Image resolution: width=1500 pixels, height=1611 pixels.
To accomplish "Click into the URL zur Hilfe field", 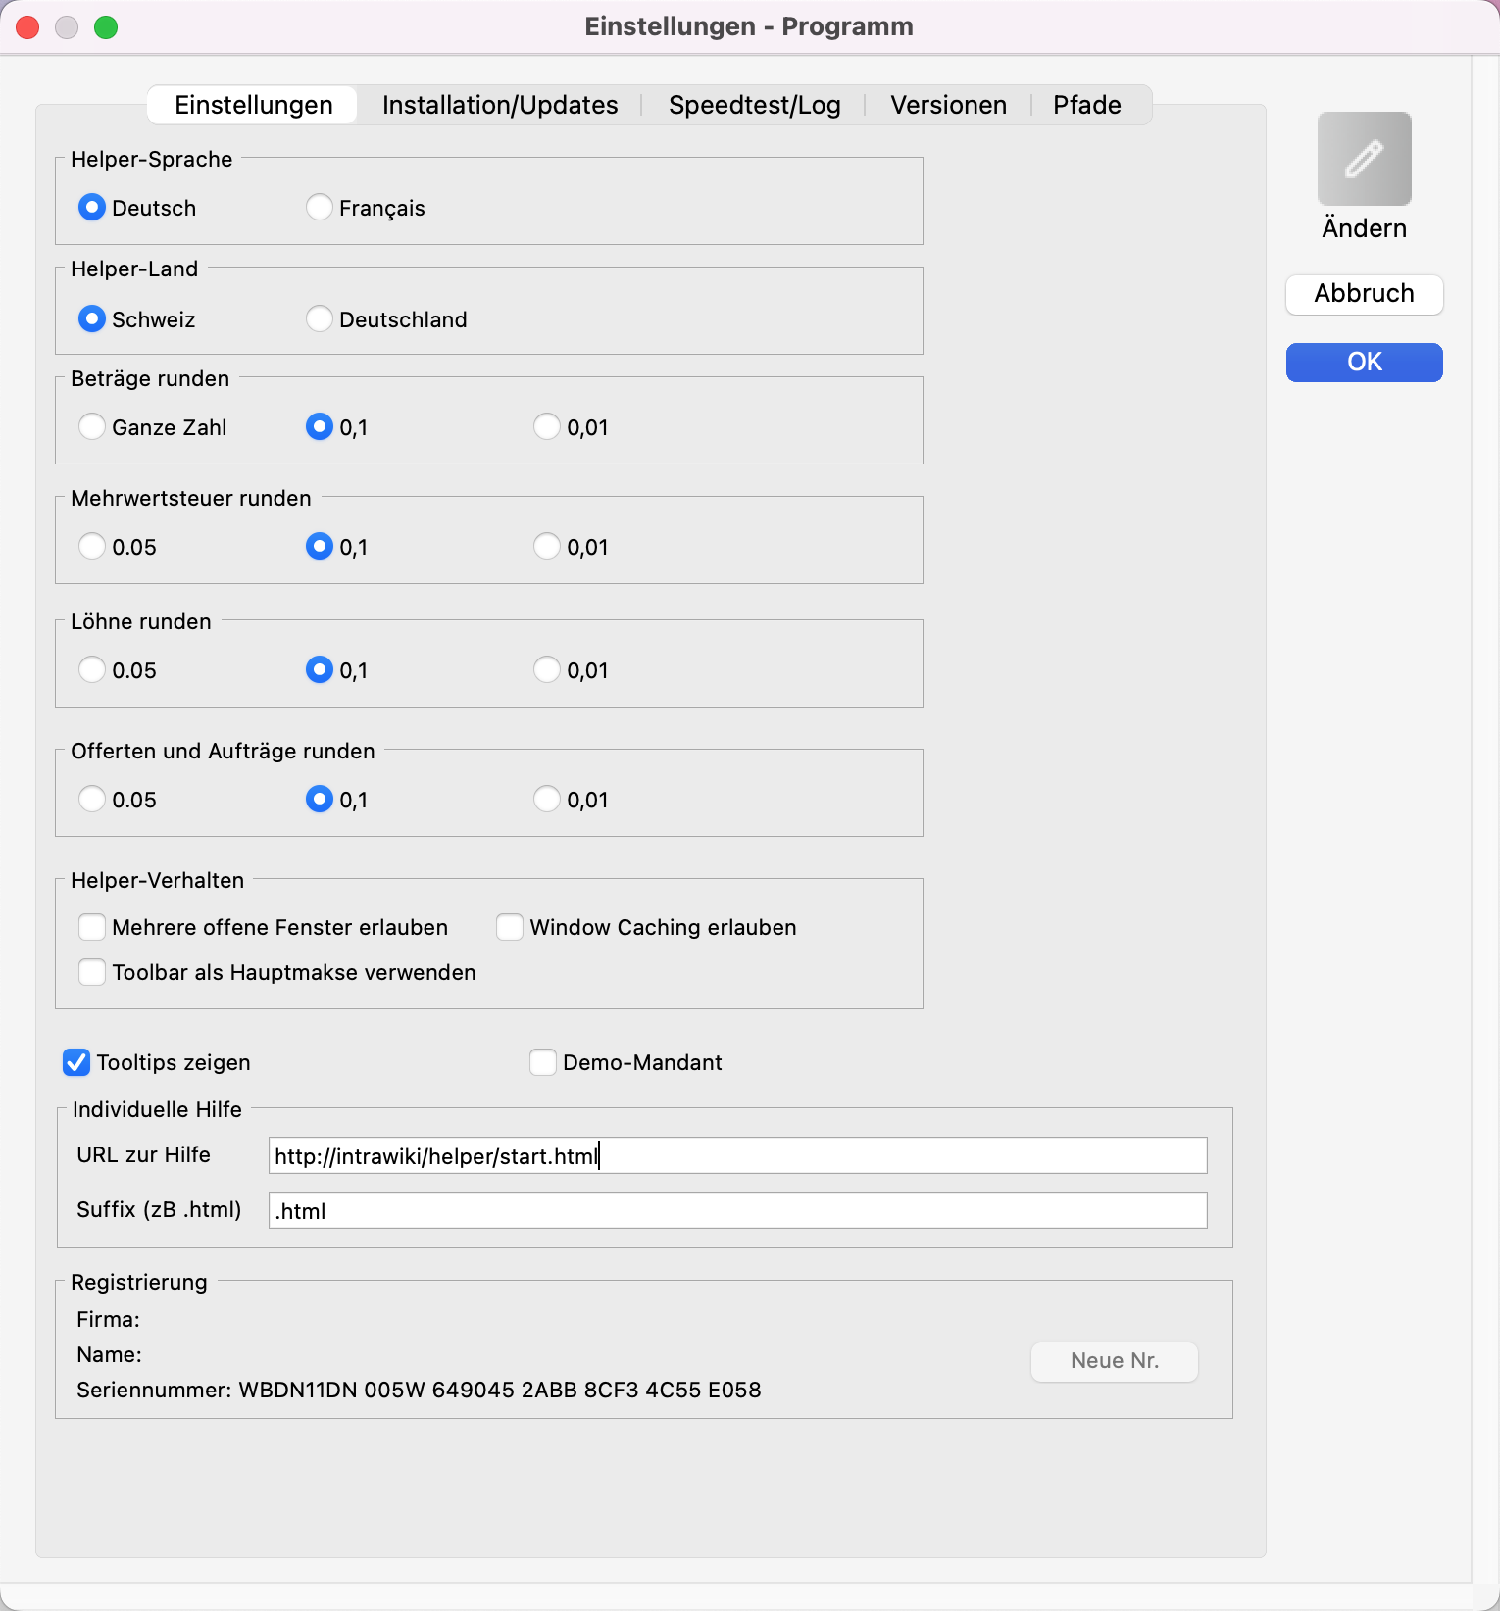I will point(736,1156).
